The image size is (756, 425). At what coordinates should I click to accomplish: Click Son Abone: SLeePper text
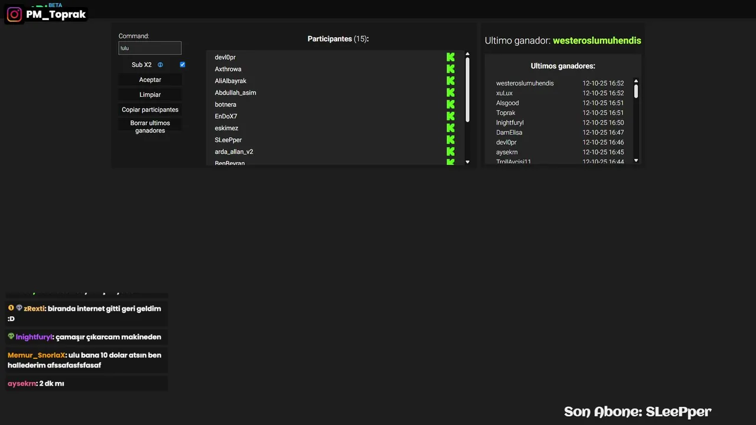click(638, 411)
